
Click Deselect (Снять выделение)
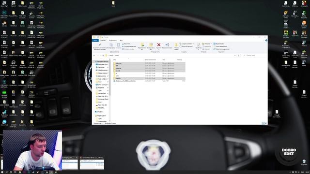point(220,46)
